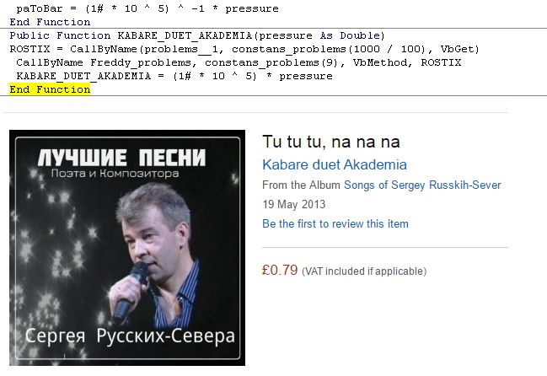
Task: Click the As Double type declaration
Action: click(x=350, y=35)
